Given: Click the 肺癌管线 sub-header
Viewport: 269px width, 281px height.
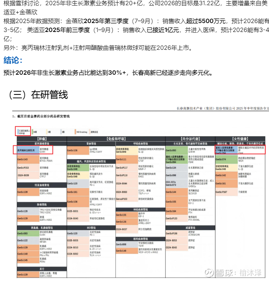Looking at the screenshot, I should pyautogui.click(x=42, y=204).
